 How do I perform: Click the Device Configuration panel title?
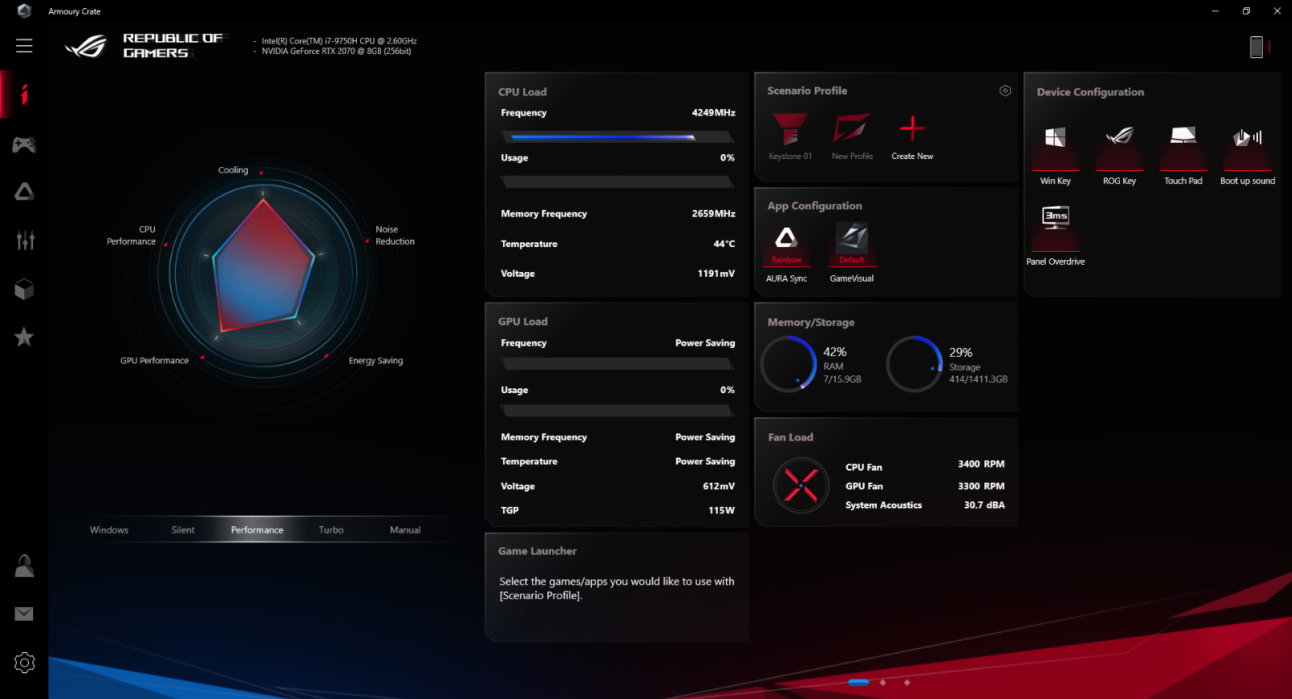(1090, 92)
